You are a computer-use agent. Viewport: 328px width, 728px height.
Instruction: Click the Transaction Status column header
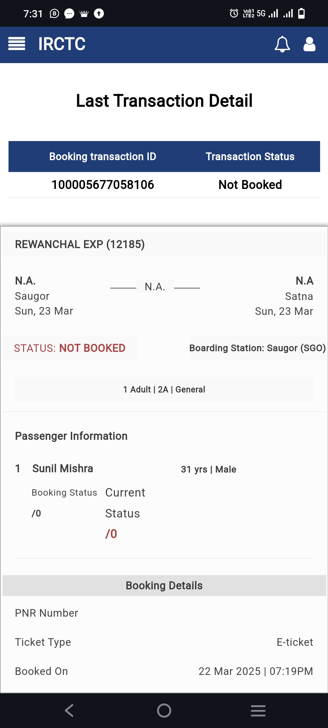point(250,157)
